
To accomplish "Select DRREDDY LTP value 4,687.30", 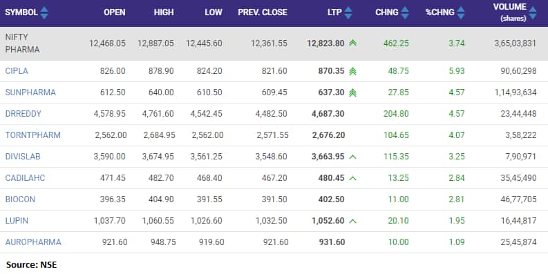I will point(328,114).
